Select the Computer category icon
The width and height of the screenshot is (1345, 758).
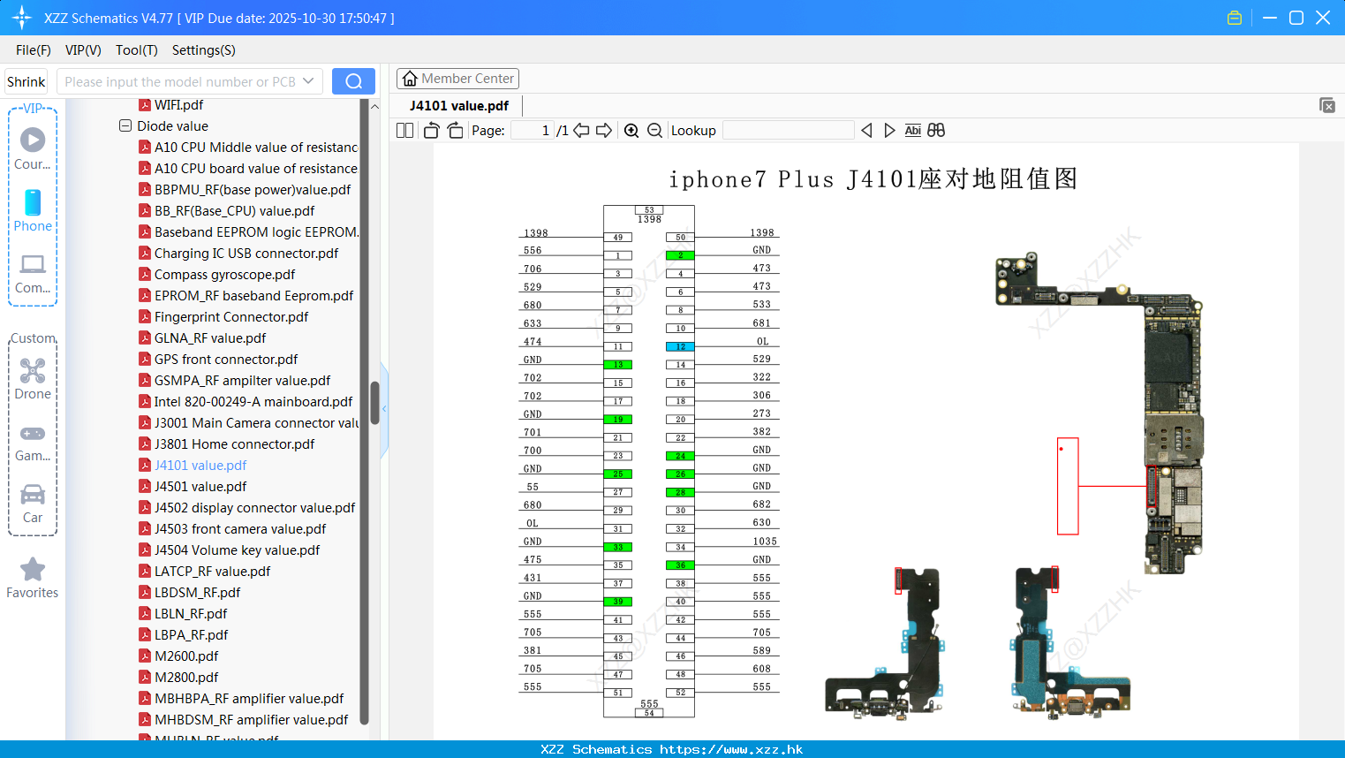[x=33, y=264]
